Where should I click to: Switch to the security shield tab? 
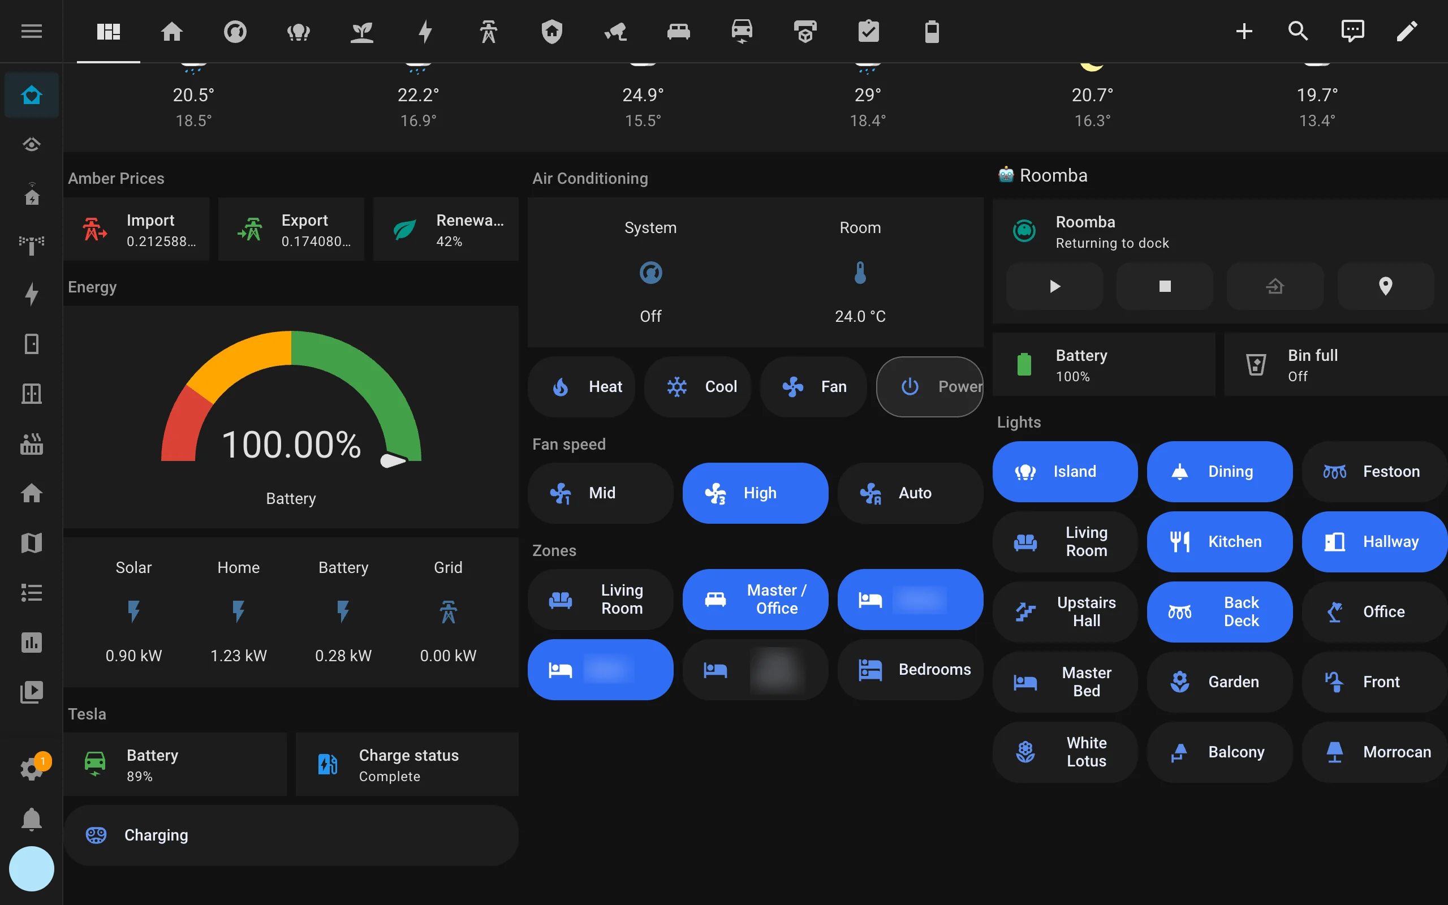click(551, 31)
